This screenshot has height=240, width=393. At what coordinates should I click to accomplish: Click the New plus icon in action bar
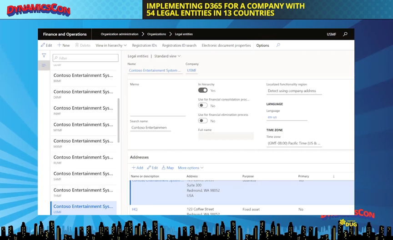(59, 45)
